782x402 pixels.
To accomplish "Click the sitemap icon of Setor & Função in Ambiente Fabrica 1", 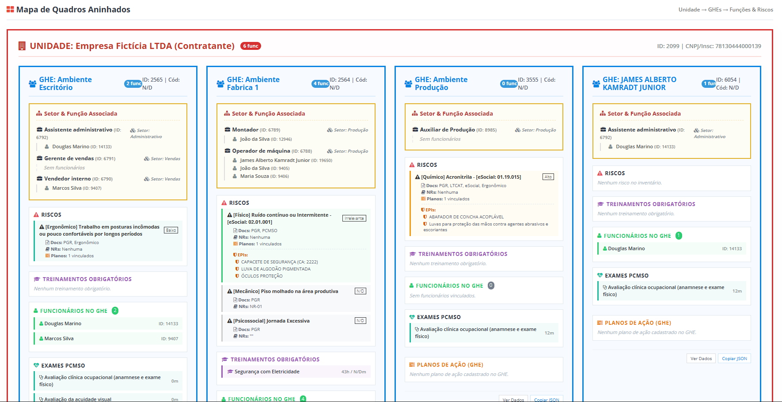I will pos(227,113).
